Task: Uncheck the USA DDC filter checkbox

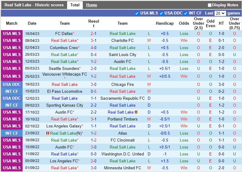Action: 161,13
